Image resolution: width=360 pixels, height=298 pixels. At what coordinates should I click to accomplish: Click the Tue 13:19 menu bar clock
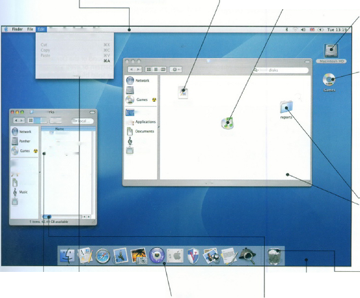[337, 29]
